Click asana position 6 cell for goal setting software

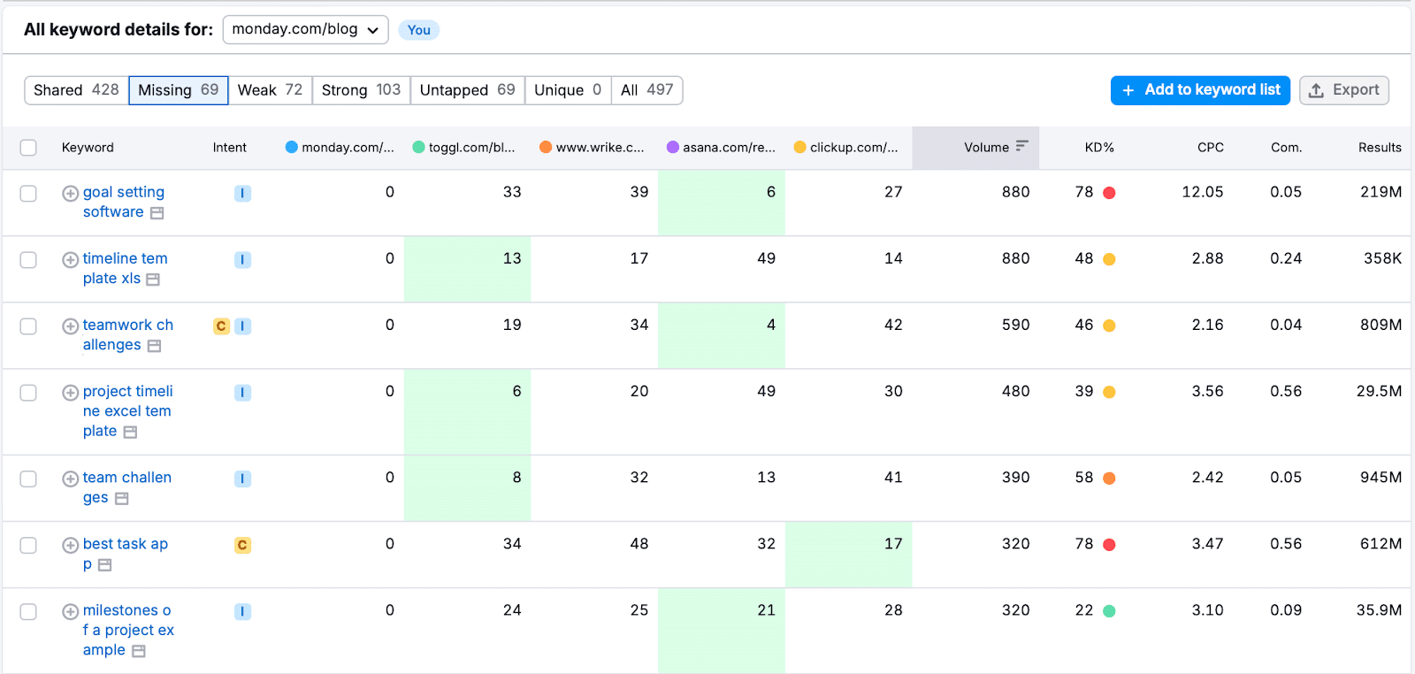pos(722,203)
